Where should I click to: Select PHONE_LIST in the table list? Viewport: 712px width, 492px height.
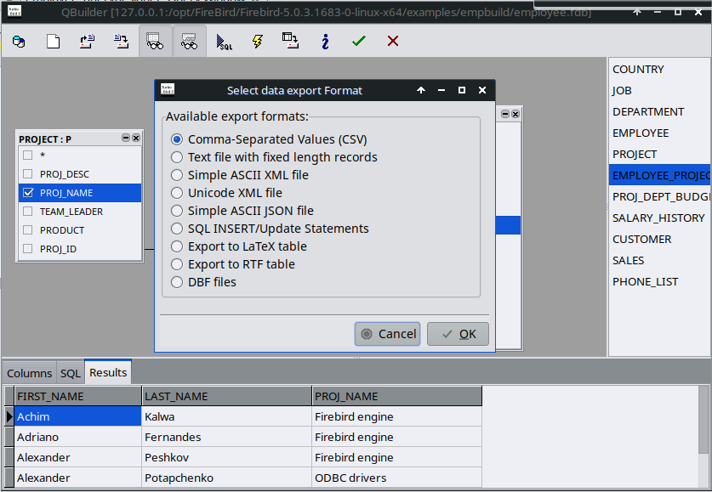coord(658,282)
